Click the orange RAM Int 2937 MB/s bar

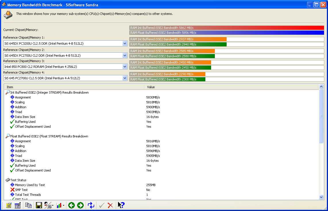pos(178,39)
